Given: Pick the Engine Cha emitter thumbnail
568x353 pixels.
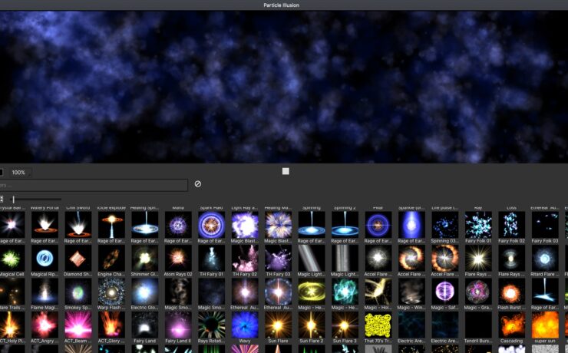Looking at the screenshot, I should click(x=111, y=259).
